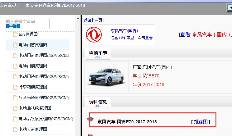Click 返回上一页 link
This screenshot has height=136, width=232.
coord(93,20)
